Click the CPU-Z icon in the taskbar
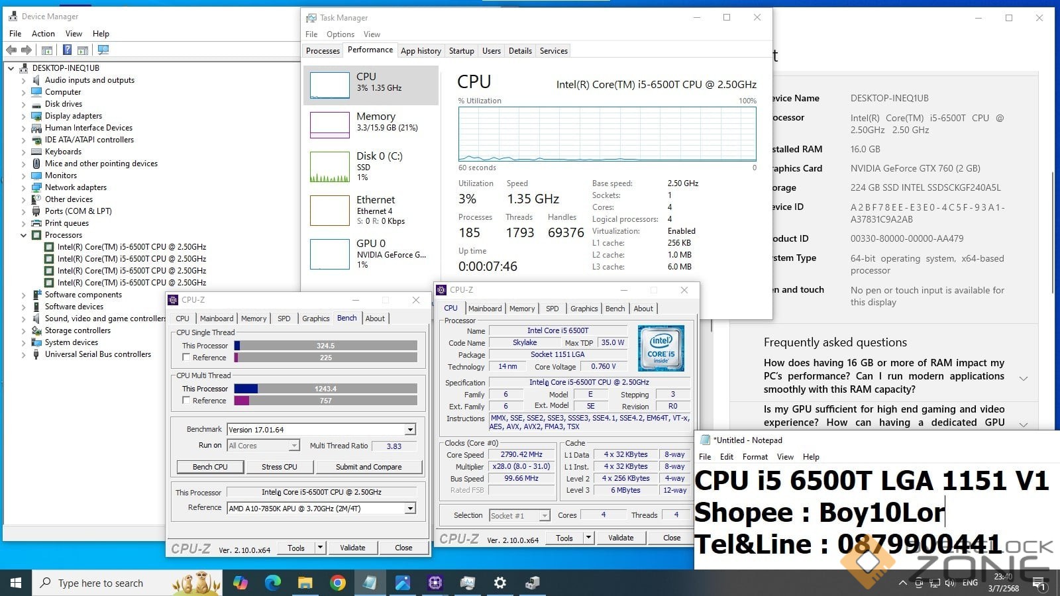The image size is (1060, 596). [x=435, y=583]
